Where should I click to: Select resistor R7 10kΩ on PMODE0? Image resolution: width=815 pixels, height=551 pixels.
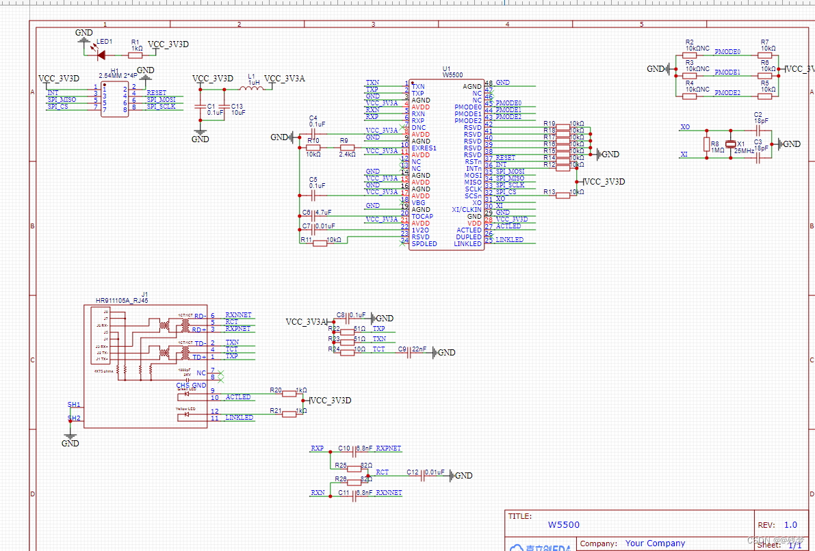click(764, 55)
